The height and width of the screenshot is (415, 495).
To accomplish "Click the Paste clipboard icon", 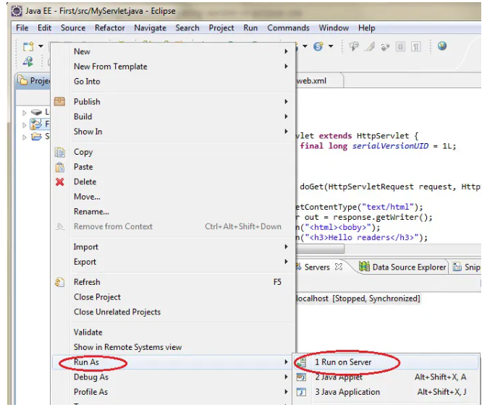I will [60, 167].
